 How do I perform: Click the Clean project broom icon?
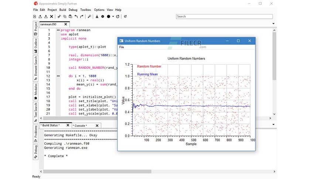(97, 17)
